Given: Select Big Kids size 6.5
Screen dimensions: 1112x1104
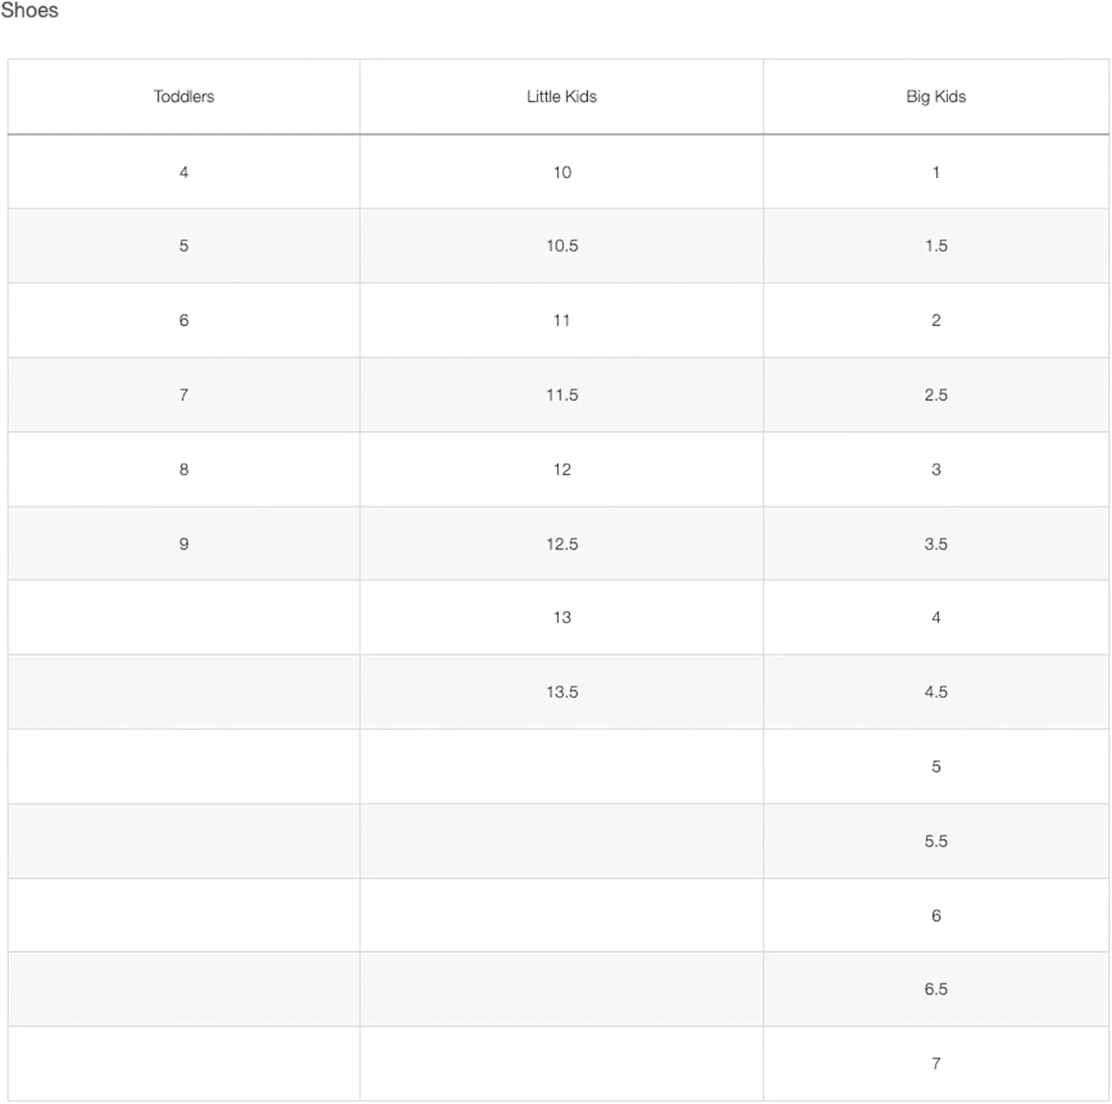Looking at the screenshot, I should (x=936, y=989).
